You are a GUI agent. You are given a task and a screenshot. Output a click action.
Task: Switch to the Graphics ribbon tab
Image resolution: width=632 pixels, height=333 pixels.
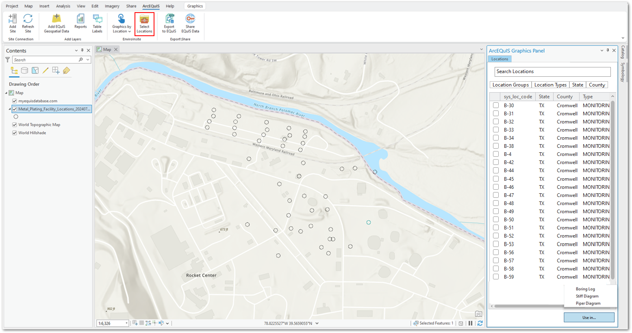point(195,6)
